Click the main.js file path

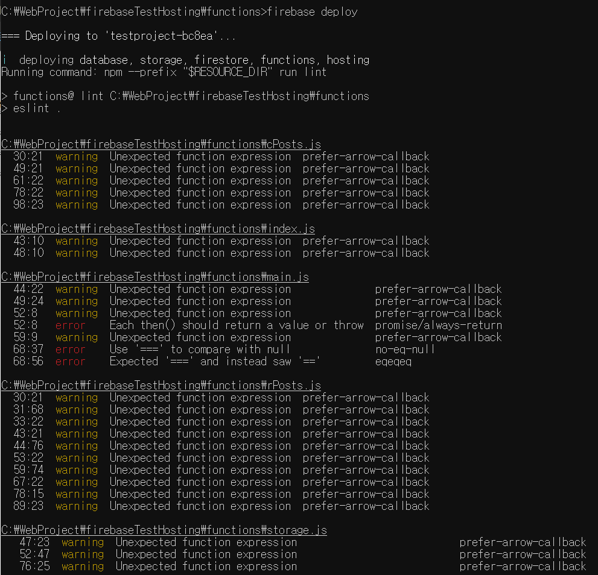click(x=155, y=277)
